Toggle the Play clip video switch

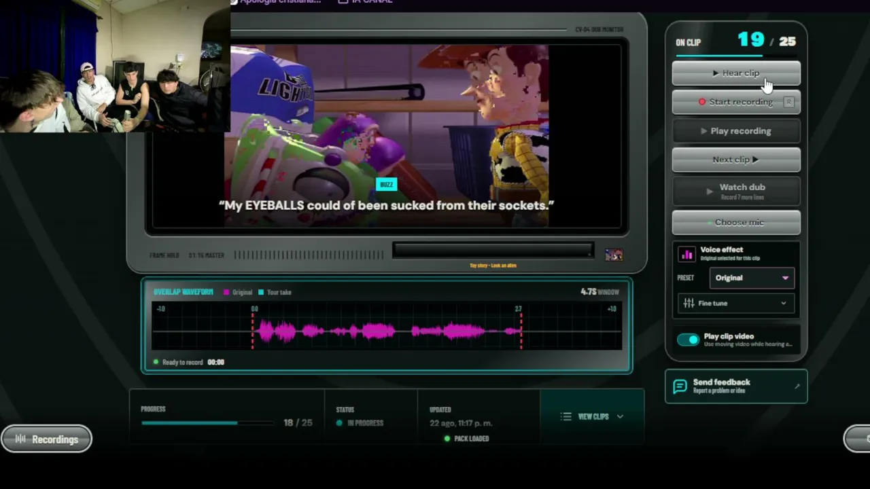pos(688,340)
